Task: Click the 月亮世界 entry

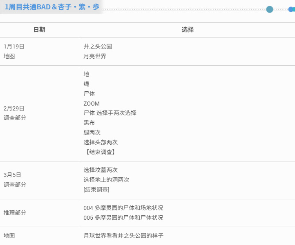Action: tap(95, 56)
